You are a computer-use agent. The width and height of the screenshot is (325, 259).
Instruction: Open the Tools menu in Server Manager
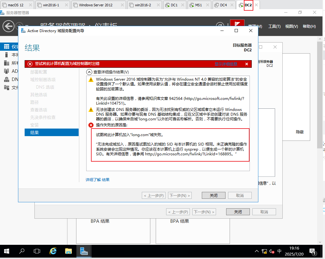[x=274, y=26]
